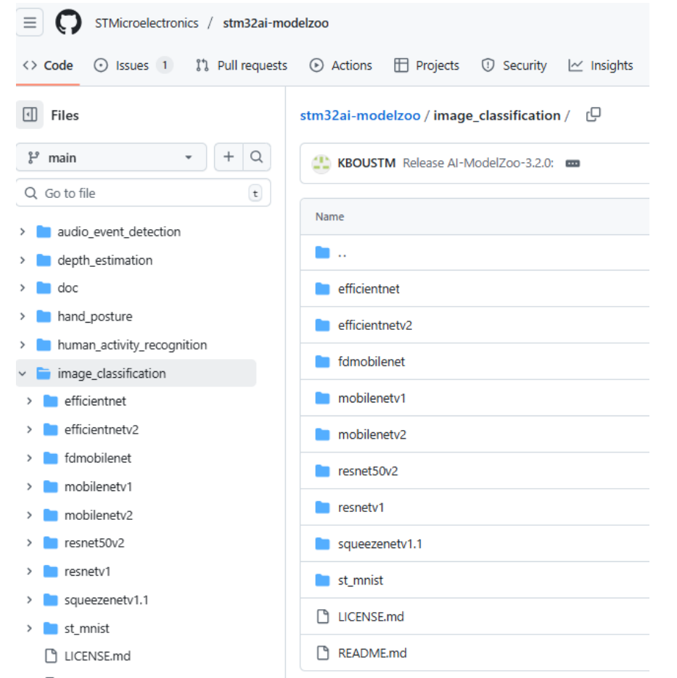Image resolution: width=677 pixels, height=678 pixels.
Task: Switch to the Issues tab
Action: 133,65
